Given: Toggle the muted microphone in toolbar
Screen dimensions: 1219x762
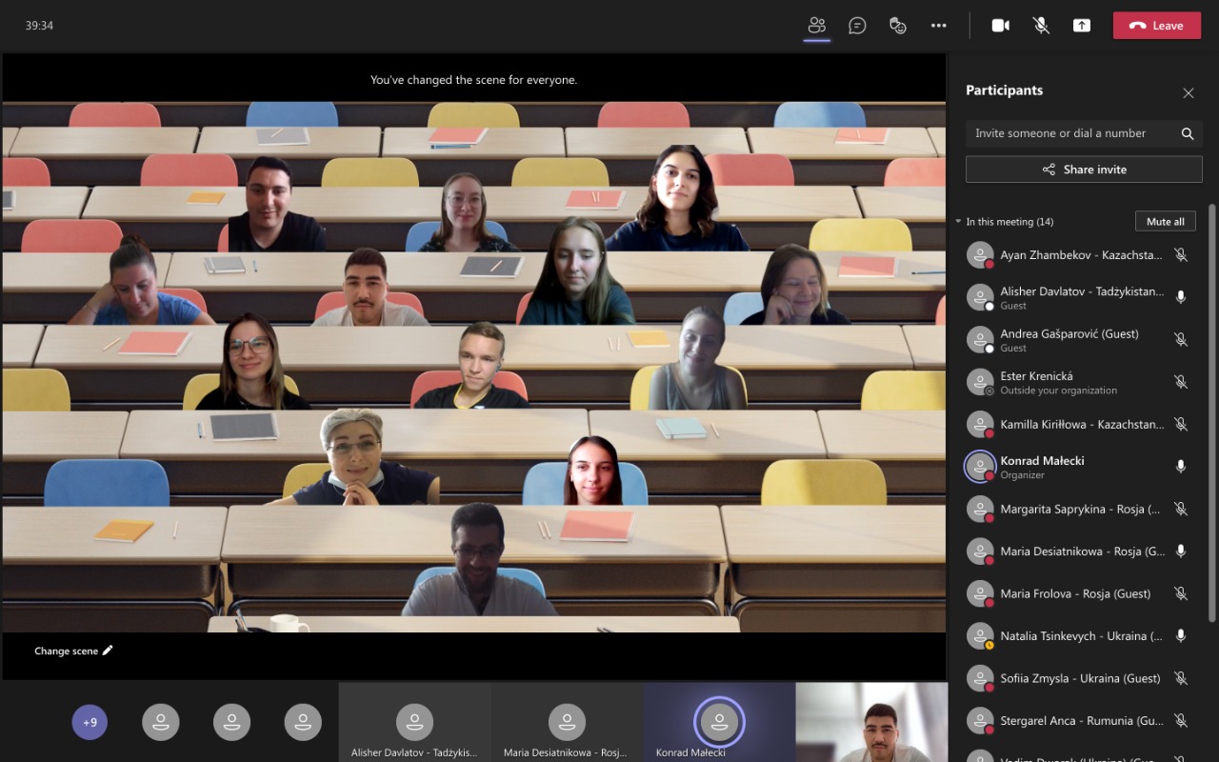Looking at the screenshot, I should click(1041, 26).
